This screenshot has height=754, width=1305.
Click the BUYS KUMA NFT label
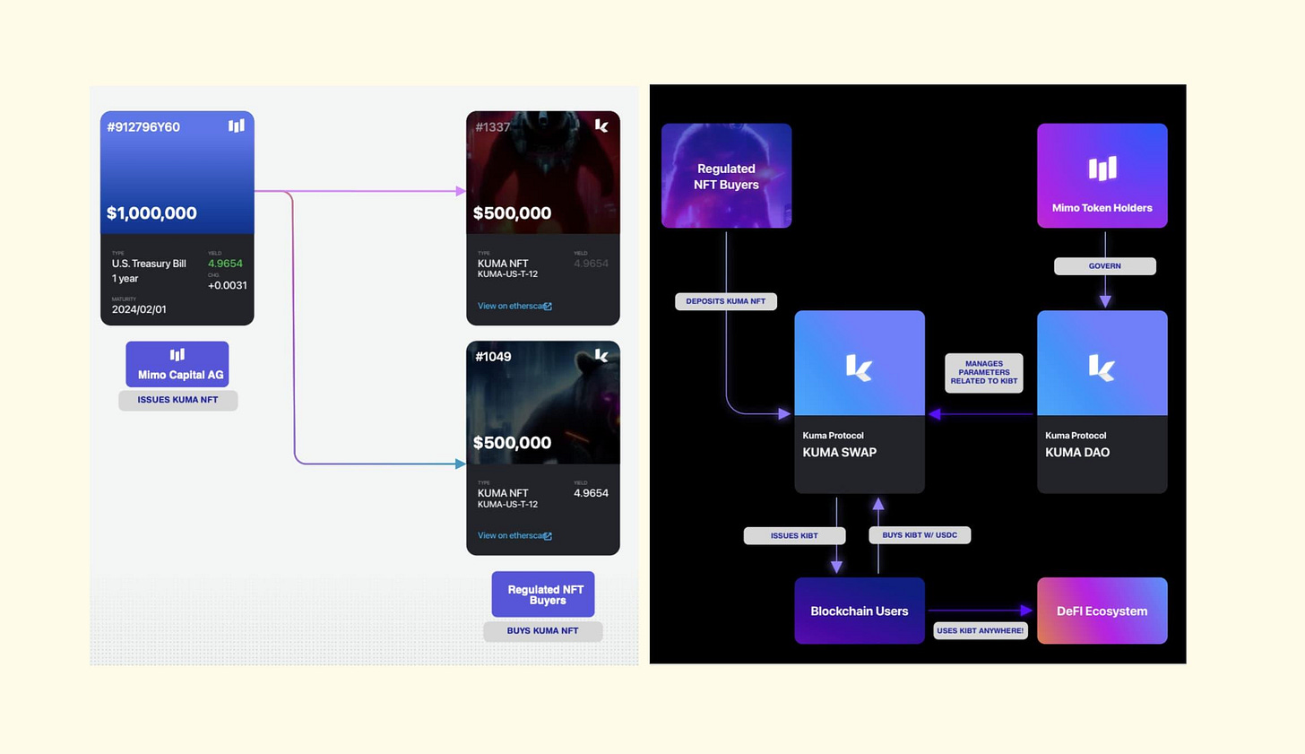pos(543,631)
